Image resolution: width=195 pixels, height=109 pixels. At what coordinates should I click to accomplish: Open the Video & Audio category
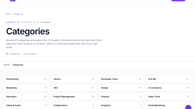coord(27,105)
